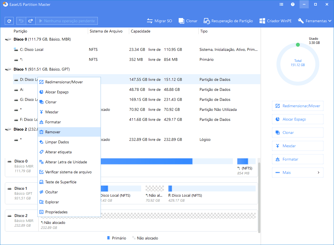This screenshot has height=245, width=334.
Task: Choose Ocultar in context menu
Action: 69,192
